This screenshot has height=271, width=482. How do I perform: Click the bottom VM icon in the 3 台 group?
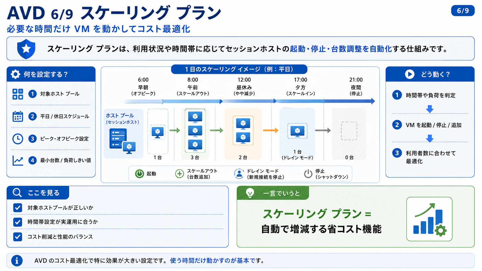pyautogui.click(x=195, y=145)
